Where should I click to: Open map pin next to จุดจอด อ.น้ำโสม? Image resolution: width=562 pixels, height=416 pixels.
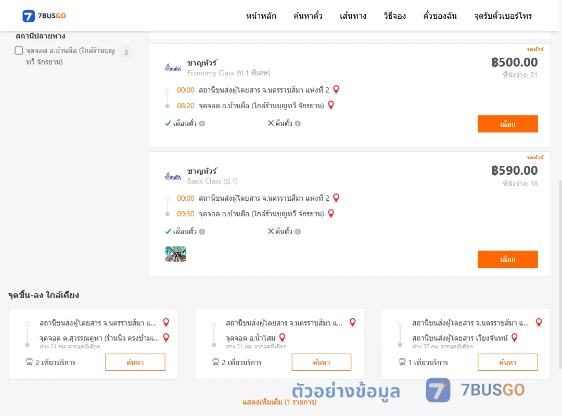[283, 337]
